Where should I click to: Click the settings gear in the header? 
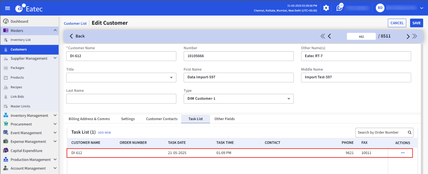click(x=326, y=8)
